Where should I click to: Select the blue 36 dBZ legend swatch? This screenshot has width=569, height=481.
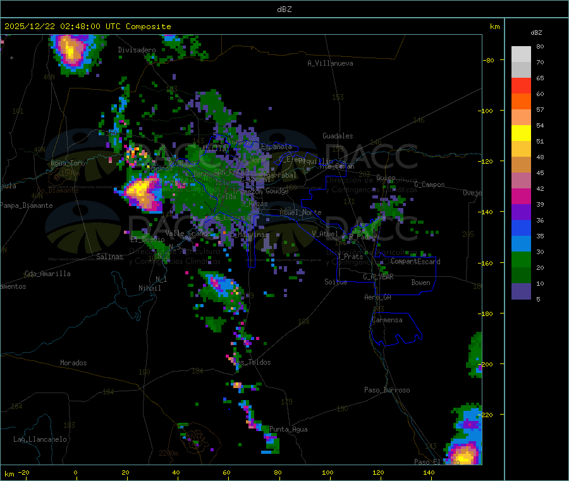click(521, 228)
